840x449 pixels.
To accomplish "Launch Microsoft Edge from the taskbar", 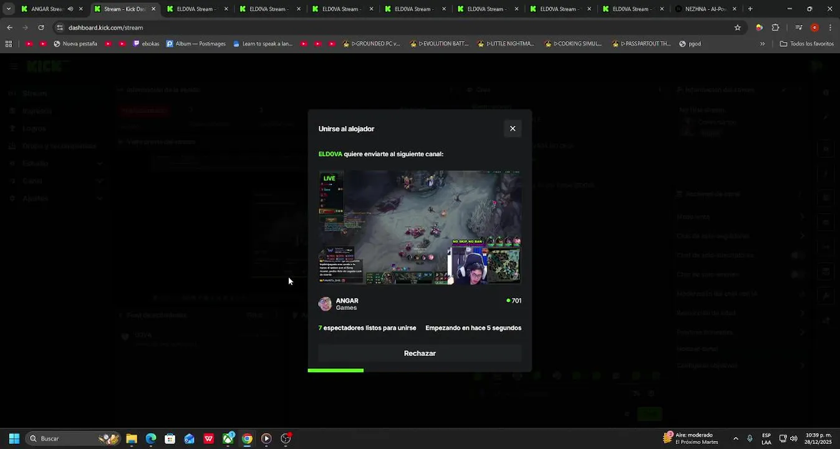I will pos(151,438).
